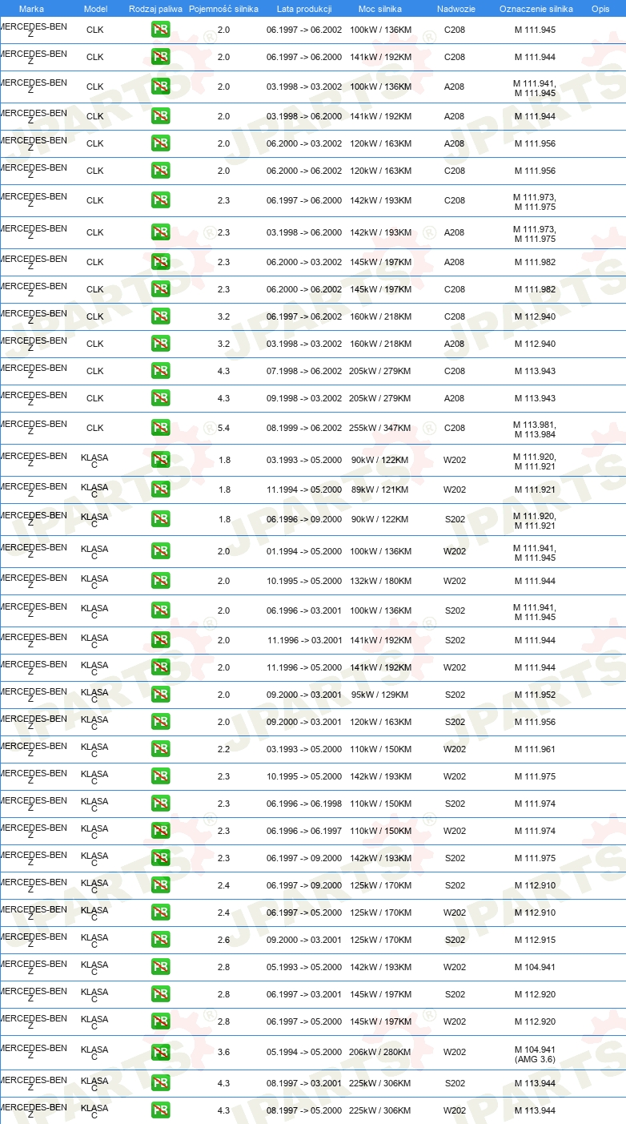The width and height of the screenshot is (626, 1124).
Task: Select the M 111.952 engine code cell
Action: [535, 695]
